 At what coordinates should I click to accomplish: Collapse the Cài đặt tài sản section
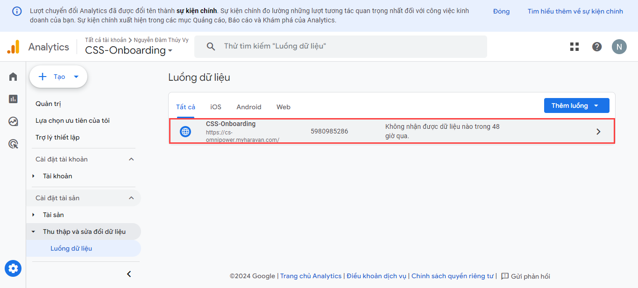coord(131,198)
